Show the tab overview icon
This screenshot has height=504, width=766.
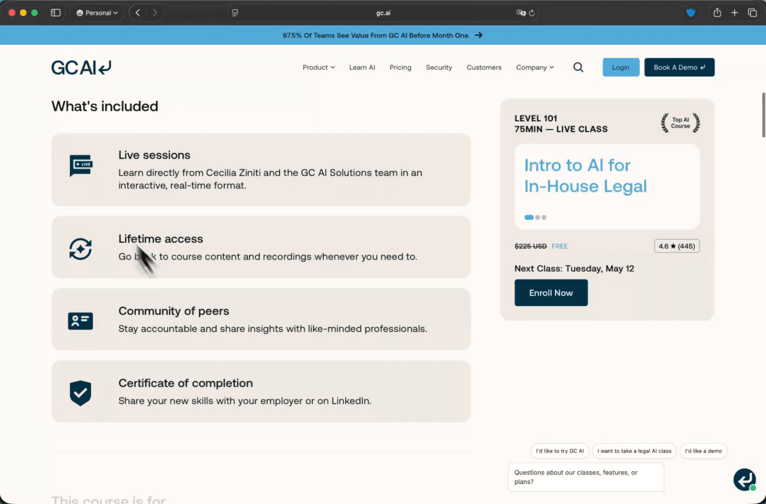752,13
